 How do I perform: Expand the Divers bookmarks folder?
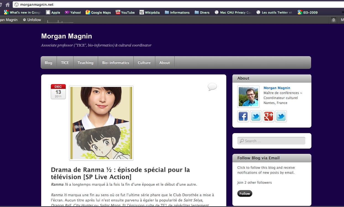click(202, 12)
